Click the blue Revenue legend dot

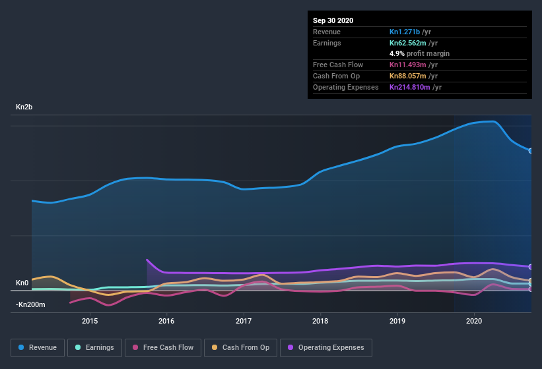tap(22, 347)
